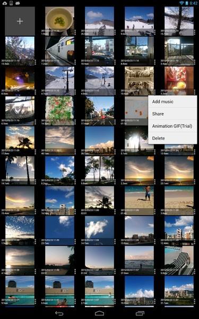Tap the Android home navigation button
Viewport: 199px width, 319px height.
[100, 313]
